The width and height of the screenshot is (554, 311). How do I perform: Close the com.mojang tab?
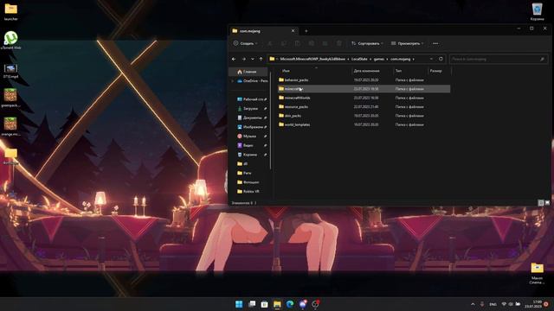293,31
